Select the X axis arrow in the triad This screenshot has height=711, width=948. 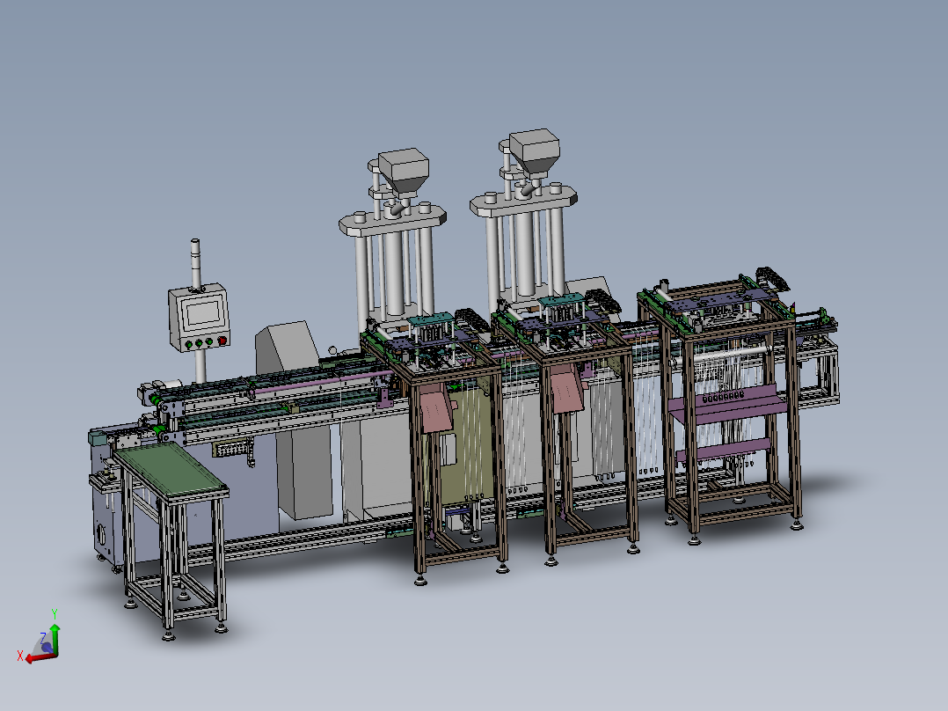[29, 658]
